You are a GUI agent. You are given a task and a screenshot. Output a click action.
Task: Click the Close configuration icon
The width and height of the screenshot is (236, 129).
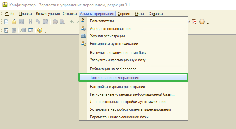click(x=14, y=30)
